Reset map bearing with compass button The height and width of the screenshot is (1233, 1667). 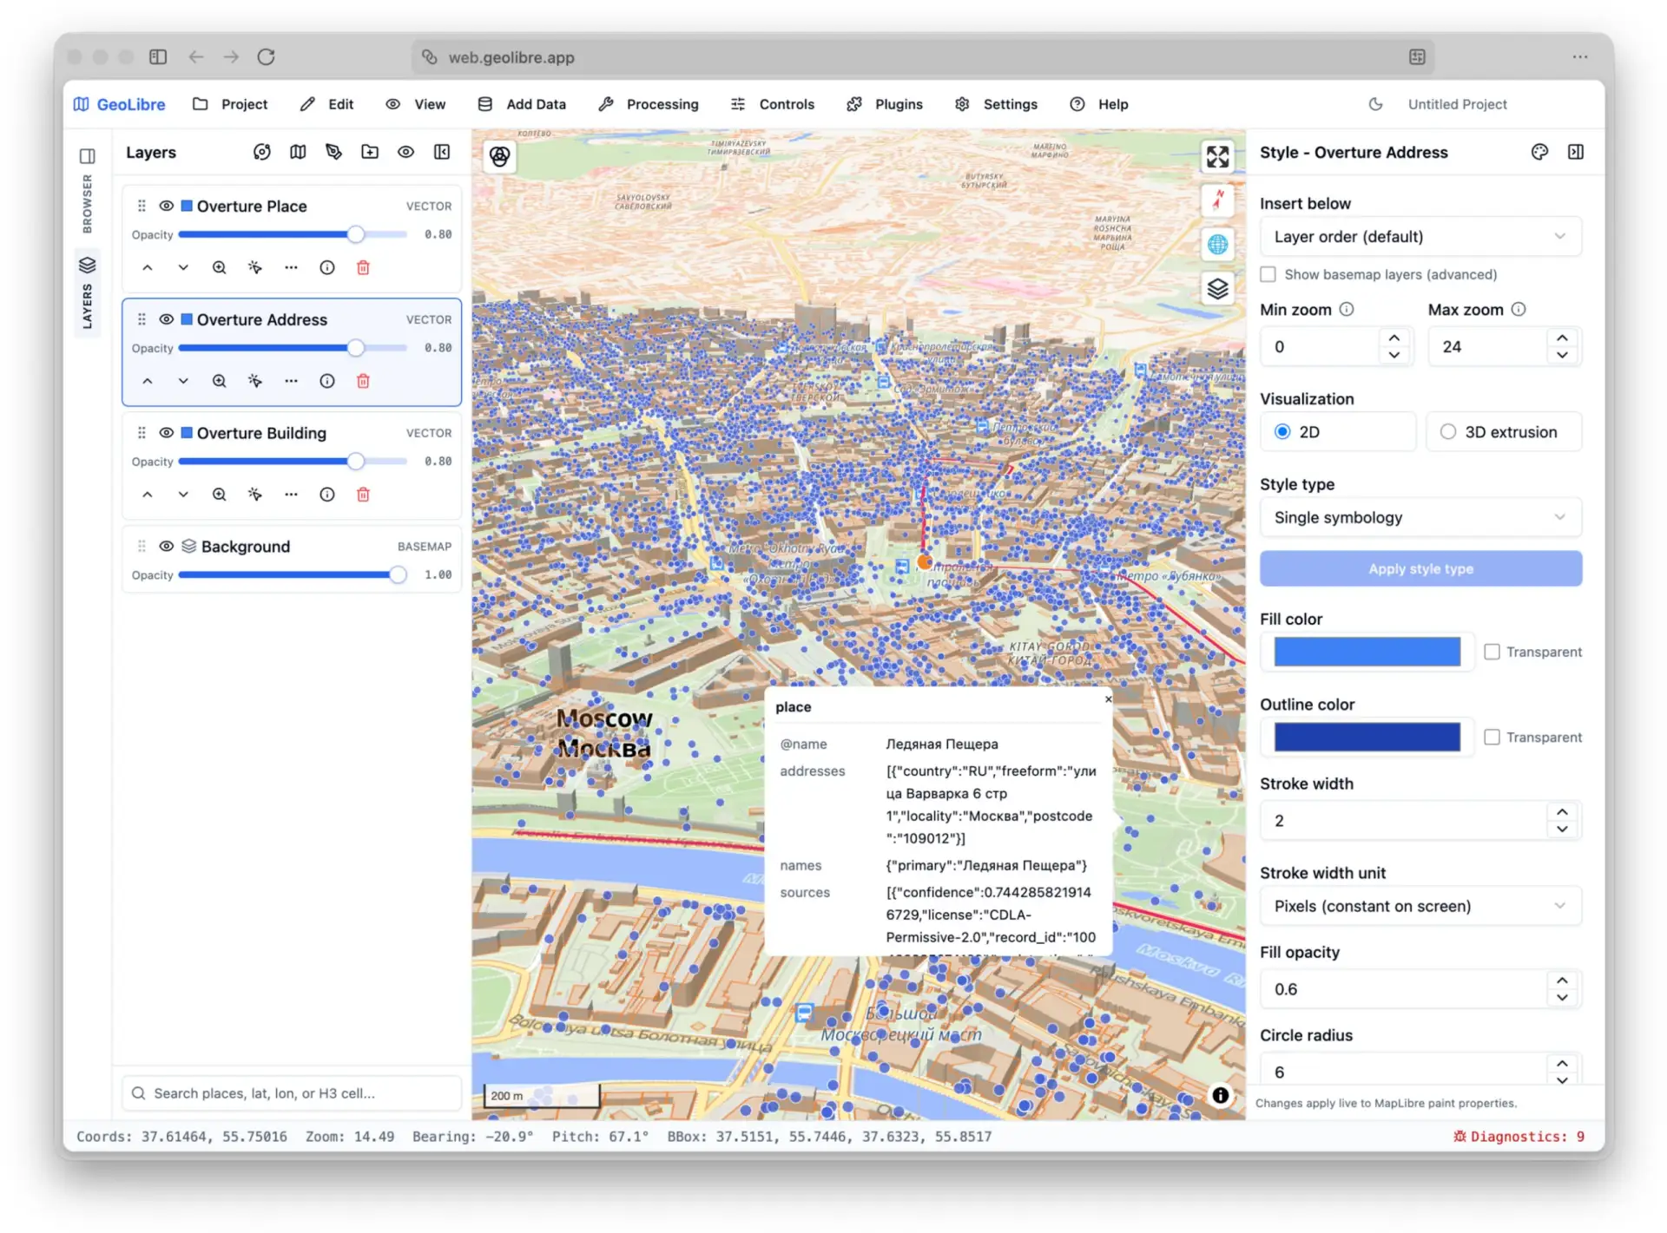point(1217,200)
